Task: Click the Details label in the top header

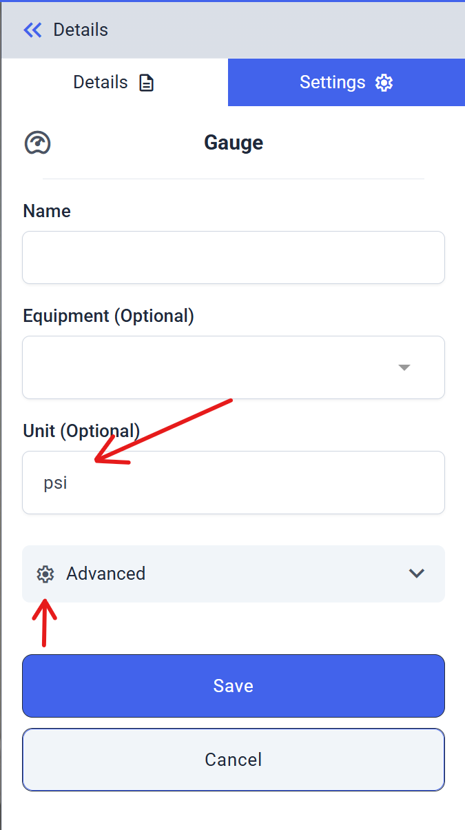Action: point(83,30)
